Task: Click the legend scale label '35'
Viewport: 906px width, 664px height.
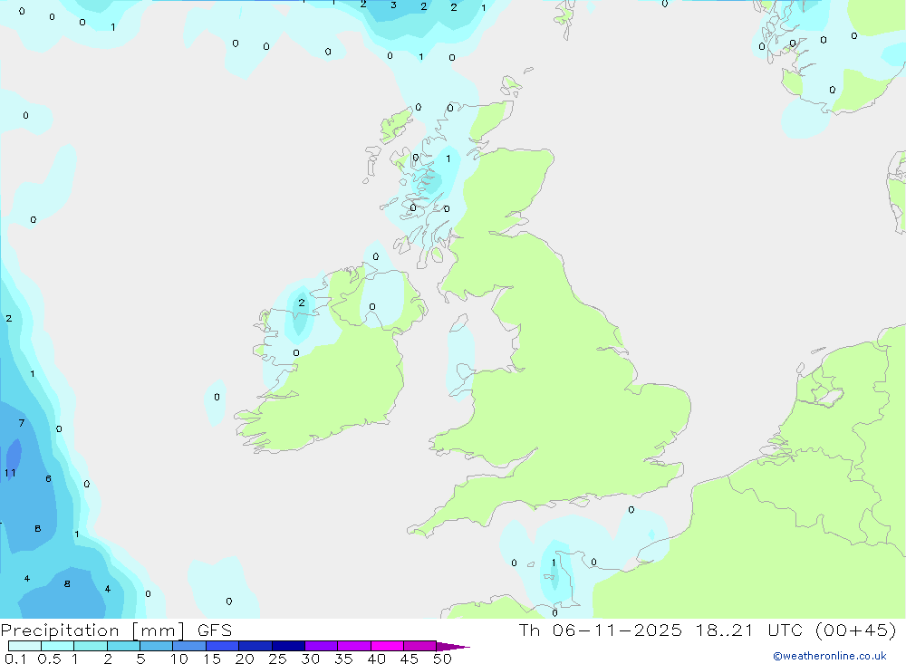Action: (x=343, y=659)
